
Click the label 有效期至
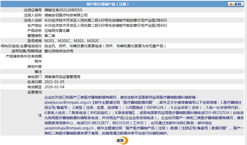tap(35, 87)
